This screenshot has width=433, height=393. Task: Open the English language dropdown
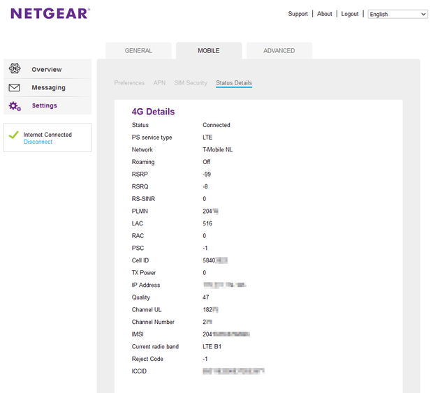(x=397, y=14)
